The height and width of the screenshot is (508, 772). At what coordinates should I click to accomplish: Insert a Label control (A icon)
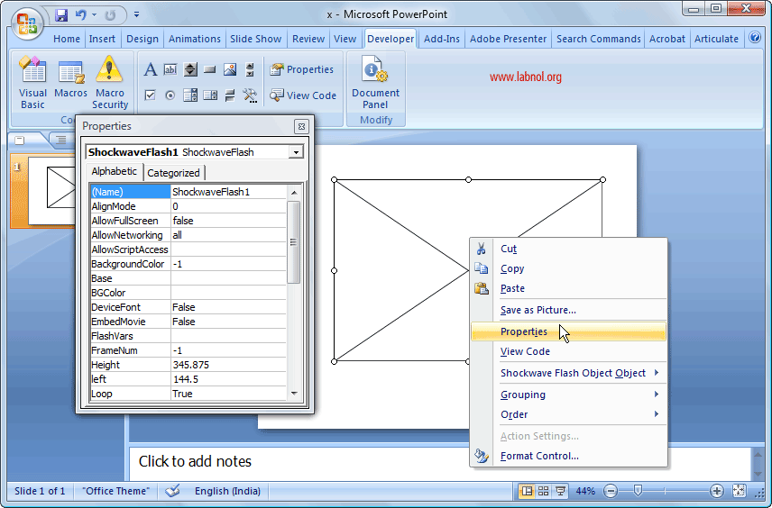[x=151, y=70]
